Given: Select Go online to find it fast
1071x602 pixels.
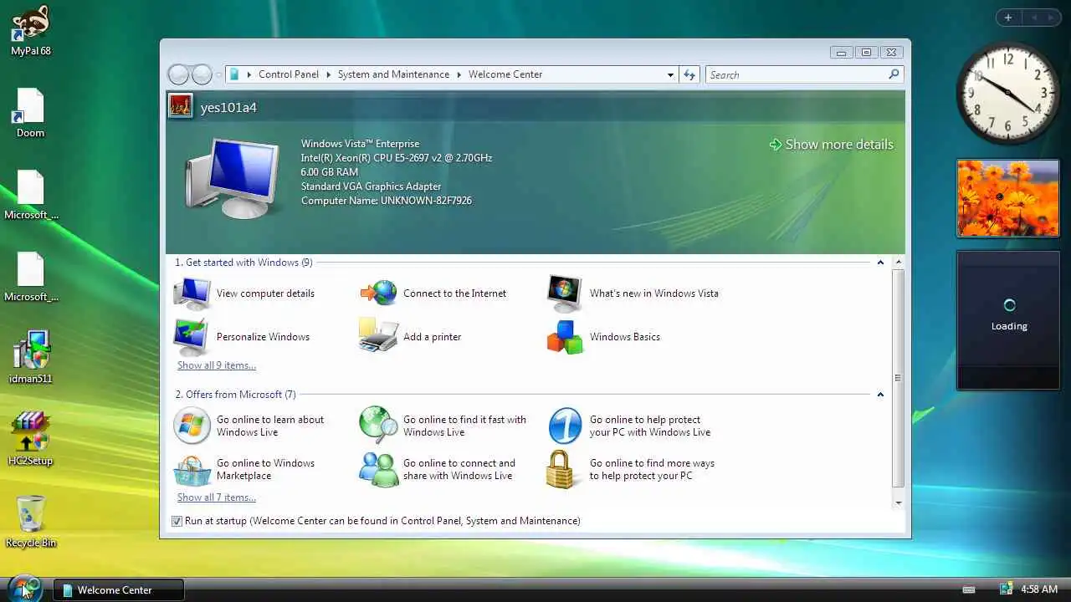Looking at the screenshot, I should [443, 426].
